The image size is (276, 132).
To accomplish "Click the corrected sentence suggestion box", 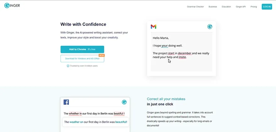I will pyautogui.click(x=96, y=122).
